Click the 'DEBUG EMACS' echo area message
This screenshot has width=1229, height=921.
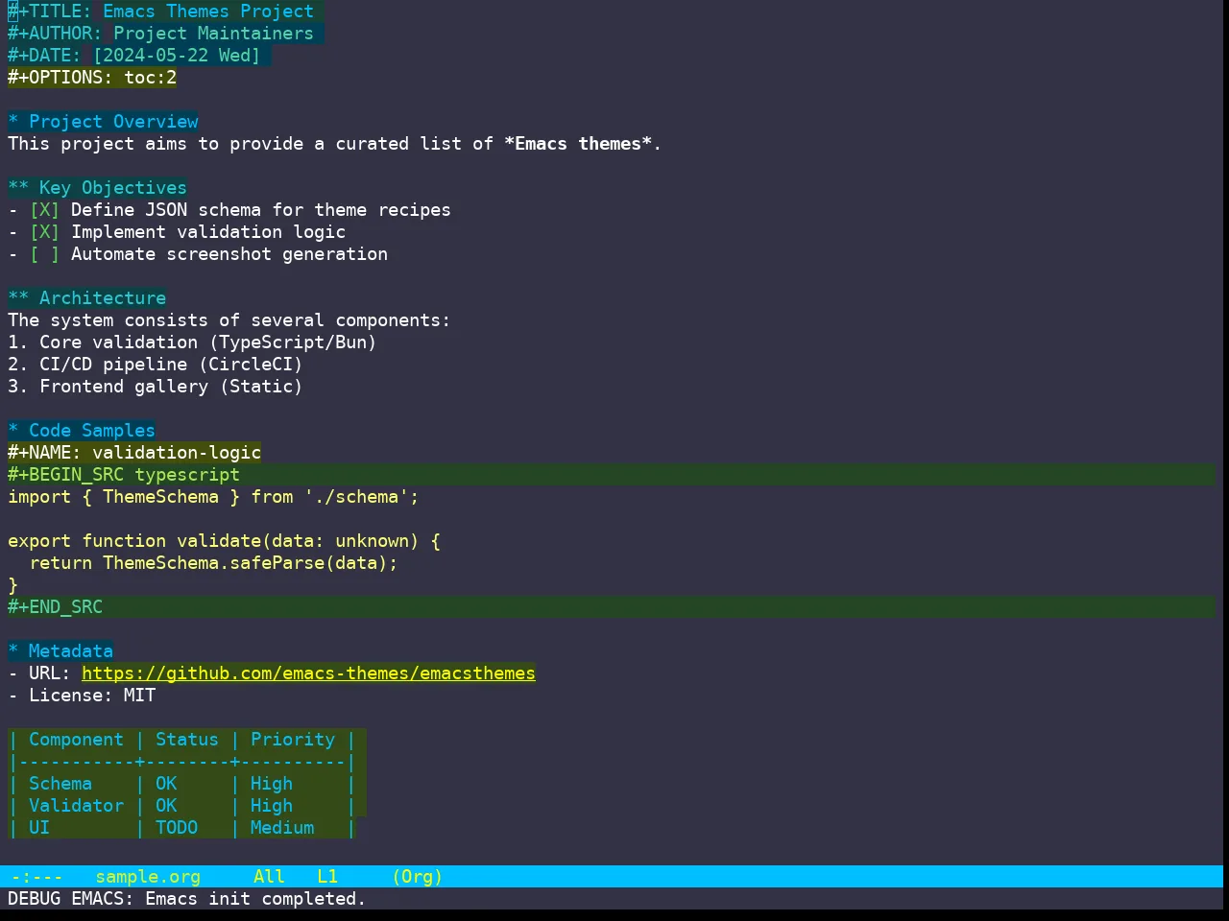pyautogui.click(x=187, y=899)
